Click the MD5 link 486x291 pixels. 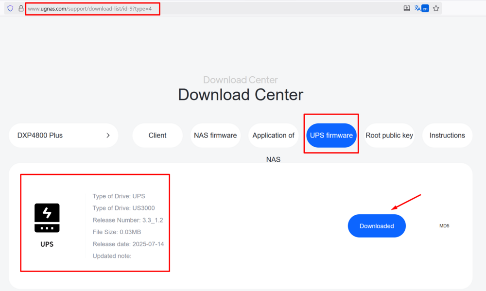pyautogui.click(x=444, y=226)
